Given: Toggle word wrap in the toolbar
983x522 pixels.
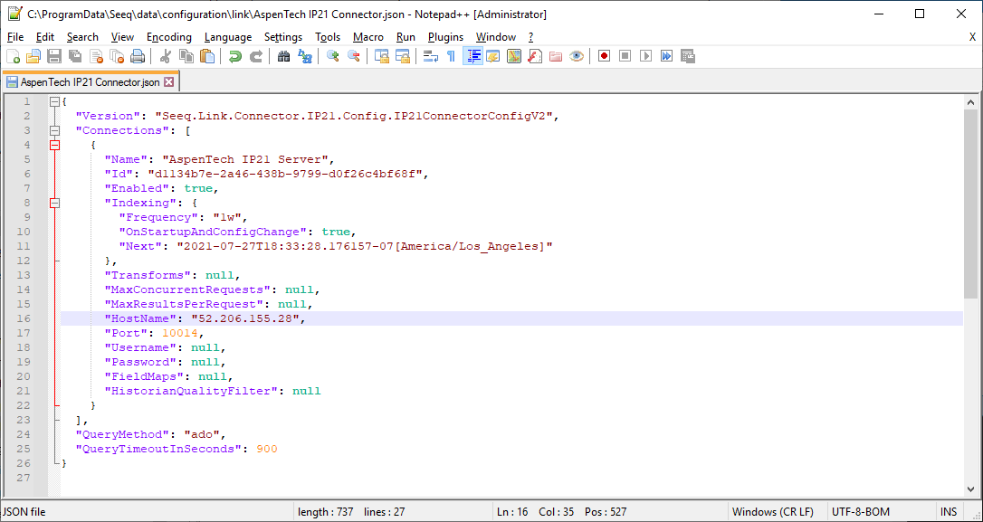Looking at the screenshot, I should 431,56.
